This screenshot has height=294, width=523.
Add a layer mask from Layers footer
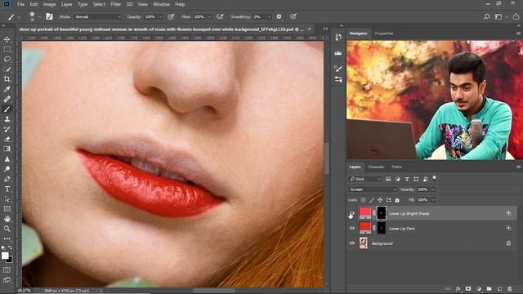point(468,288)
